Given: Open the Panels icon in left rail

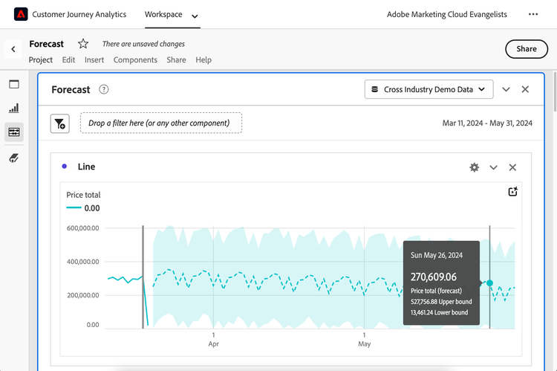Looking at the screenshot, I should pos(14,84).
